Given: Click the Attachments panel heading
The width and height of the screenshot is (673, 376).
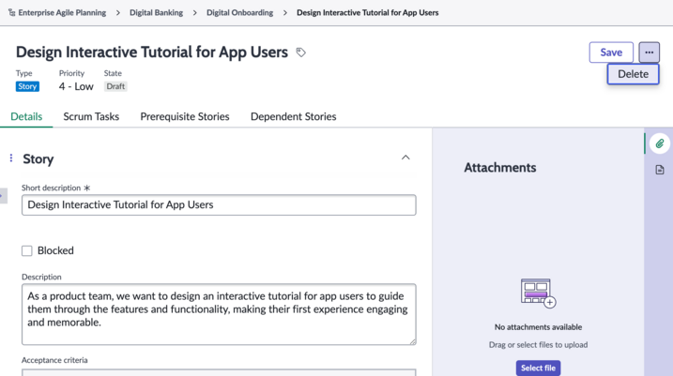Looking at the screenshot, I should pyautogui.click(x=500, y=168).
